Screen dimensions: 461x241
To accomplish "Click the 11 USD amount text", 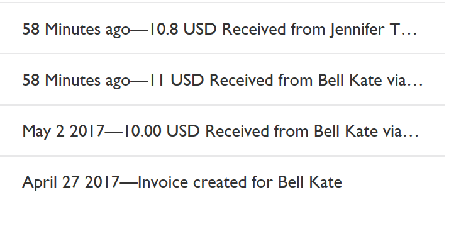I will pyautogui.click(x=177, y=80).
